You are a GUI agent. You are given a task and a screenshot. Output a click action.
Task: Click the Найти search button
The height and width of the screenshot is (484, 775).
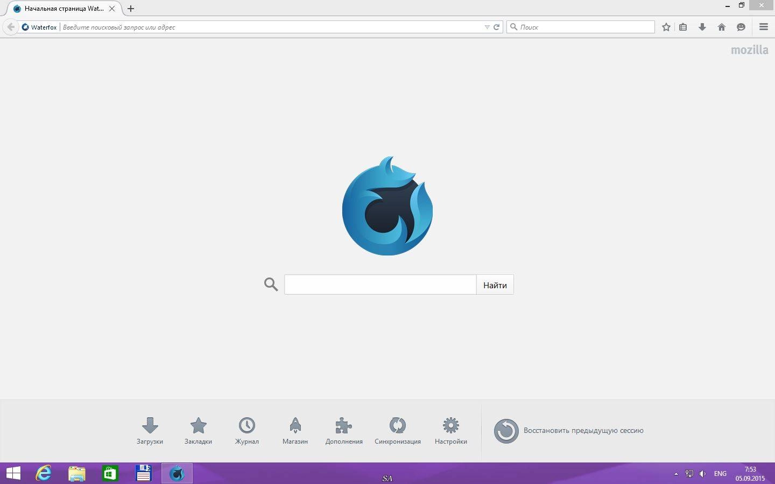495,285
